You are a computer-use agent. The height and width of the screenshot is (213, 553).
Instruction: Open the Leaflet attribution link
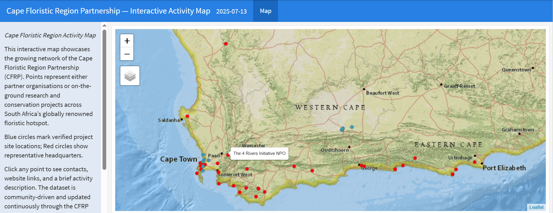tap(536, 207)
